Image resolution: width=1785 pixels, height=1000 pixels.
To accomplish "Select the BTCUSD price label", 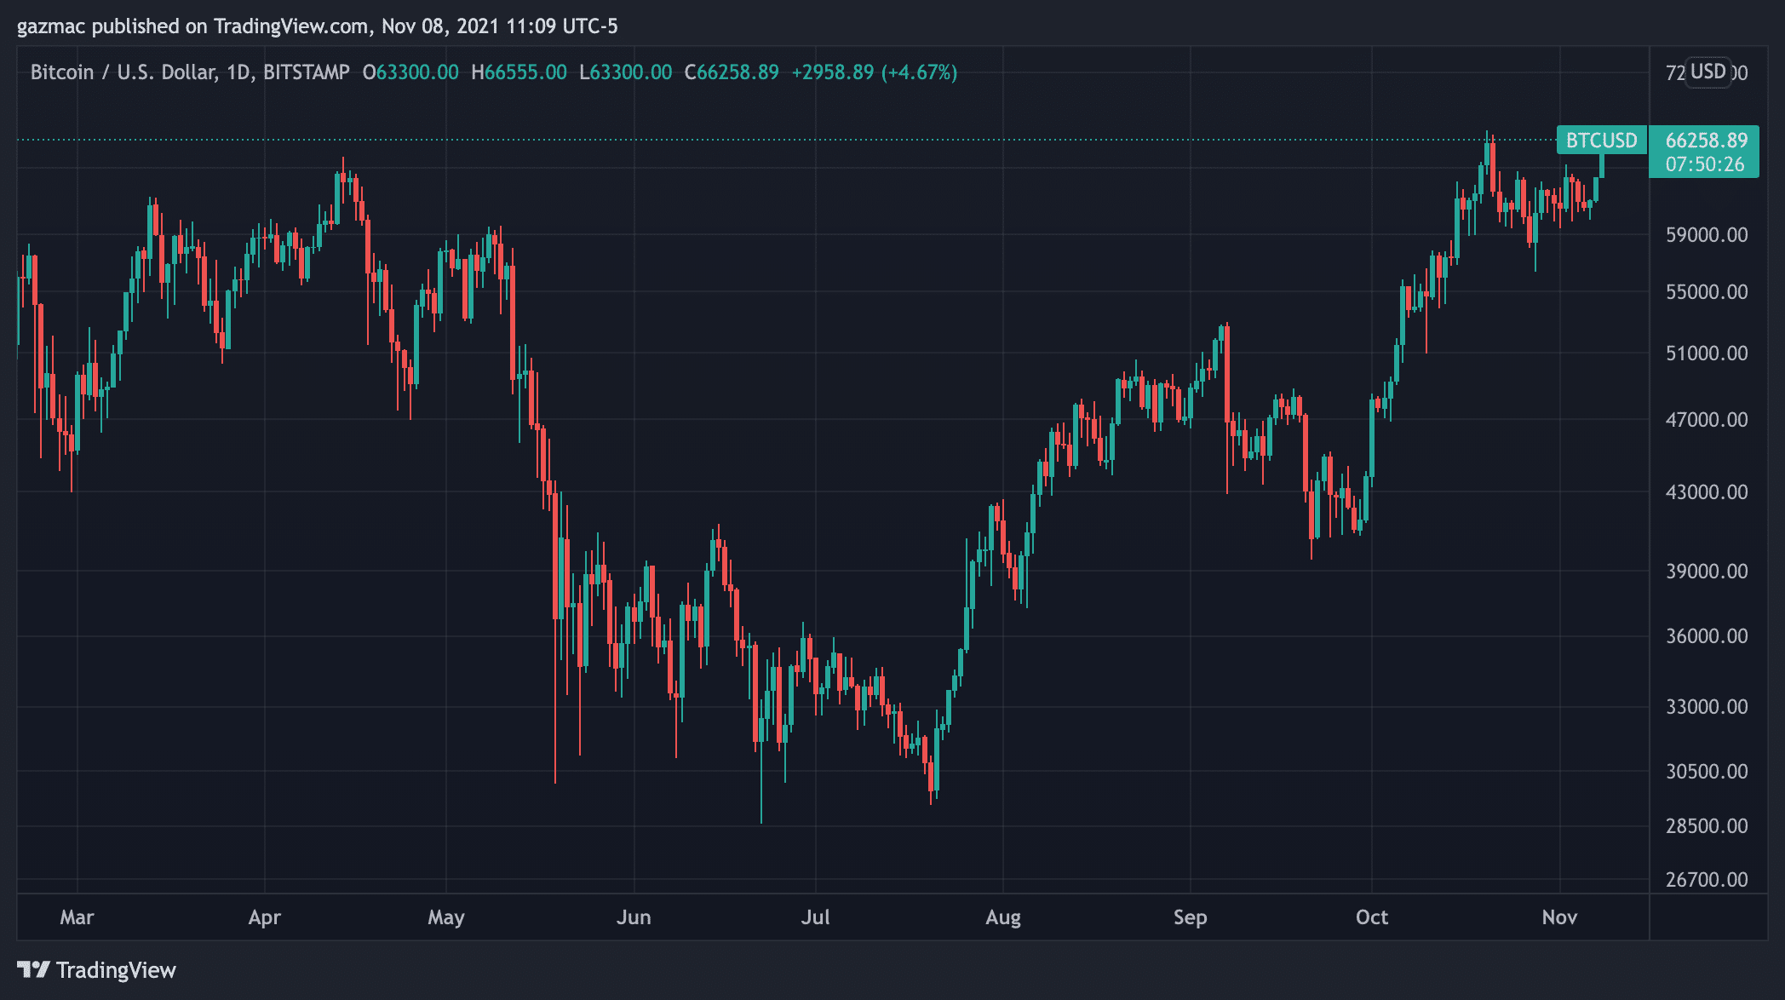I will tap(1601, 140).
